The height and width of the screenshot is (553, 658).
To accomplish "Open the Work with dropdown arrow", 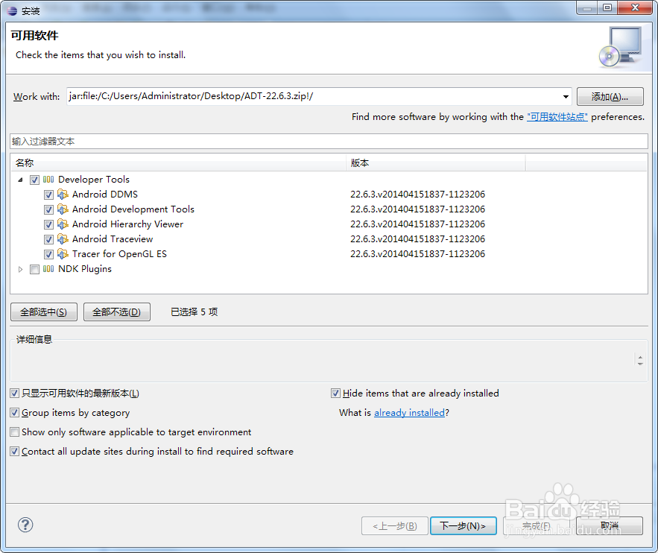I will point(566,96).
